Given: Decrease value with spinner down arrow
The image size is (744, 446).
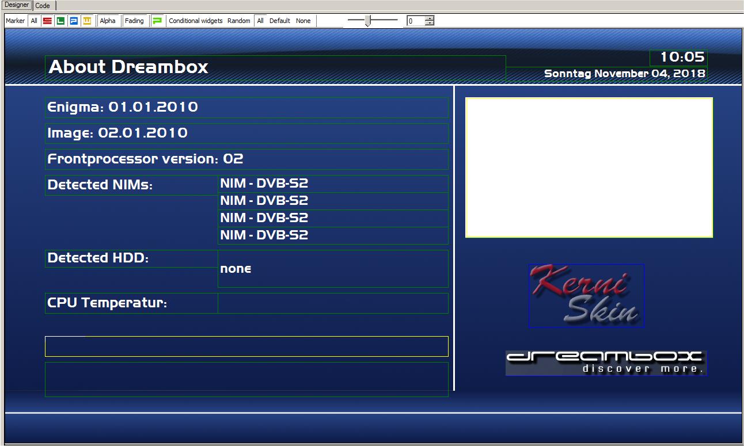Looking at the screenshot, I should coord(430,23).
